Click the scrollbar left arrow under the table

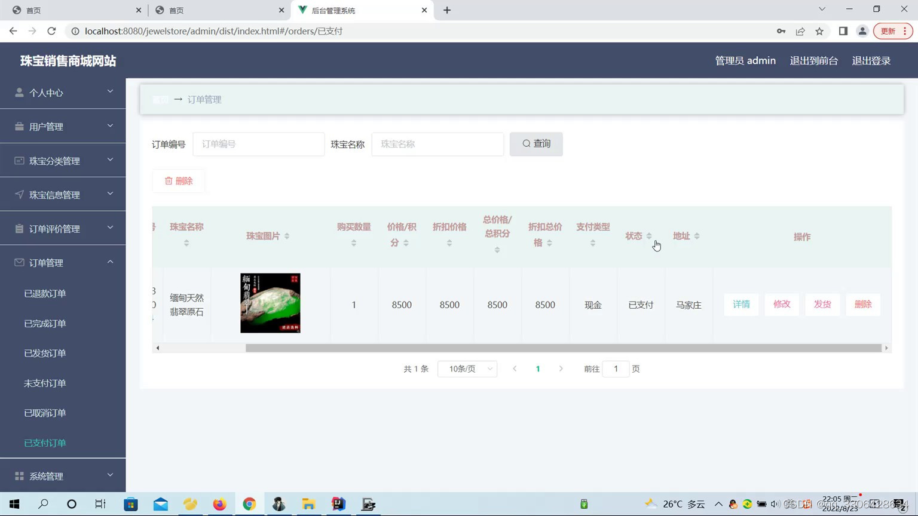tap(158, 348)
